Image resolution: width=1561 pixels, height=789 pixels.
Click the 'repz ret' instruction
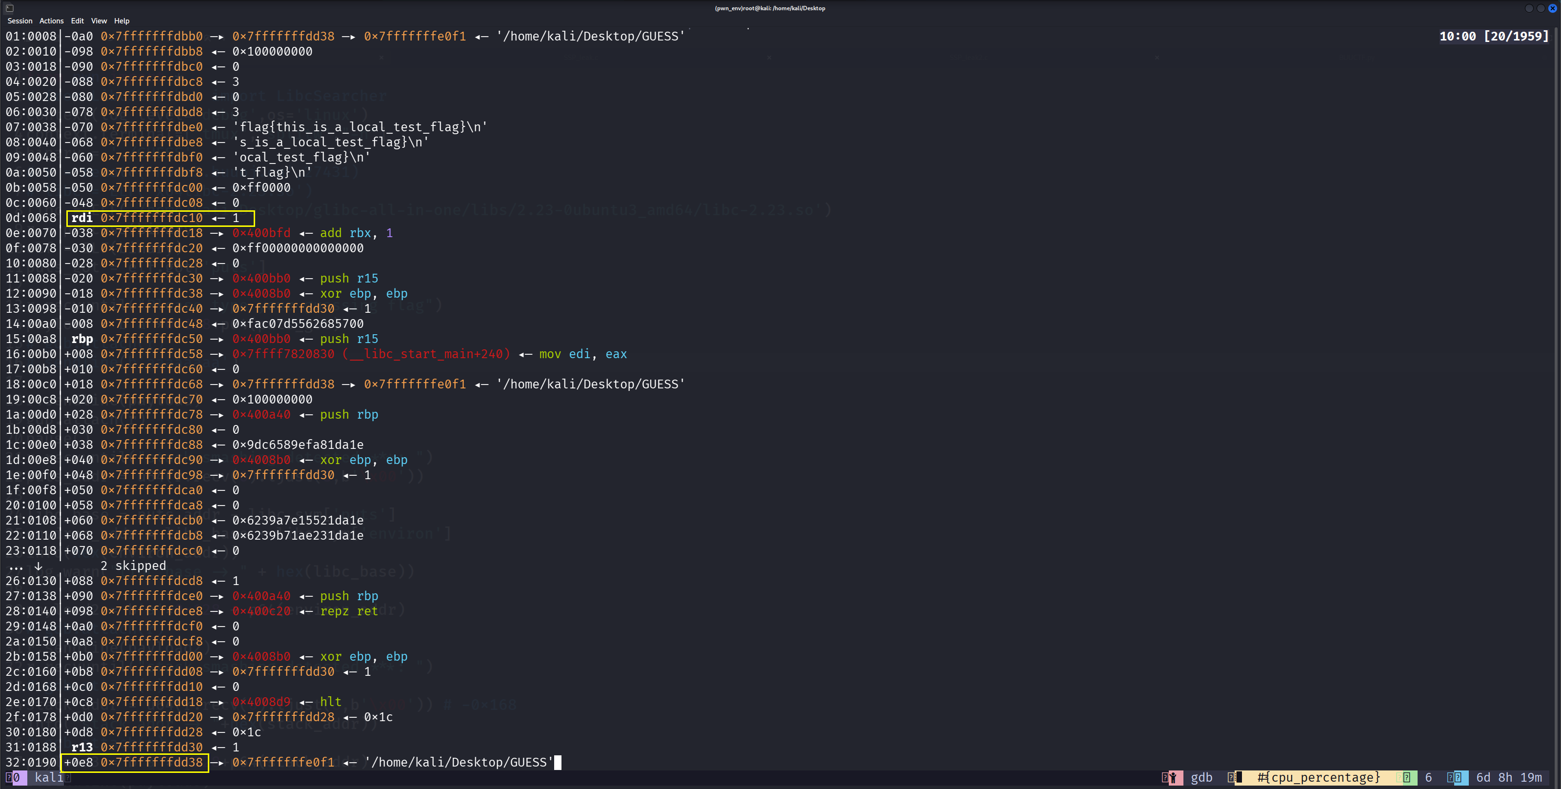(x=349, y=611)
